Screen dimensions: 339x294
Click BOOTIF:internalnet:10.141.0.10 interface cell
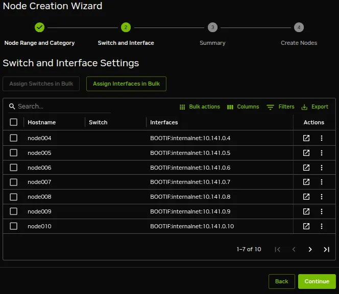192,226
